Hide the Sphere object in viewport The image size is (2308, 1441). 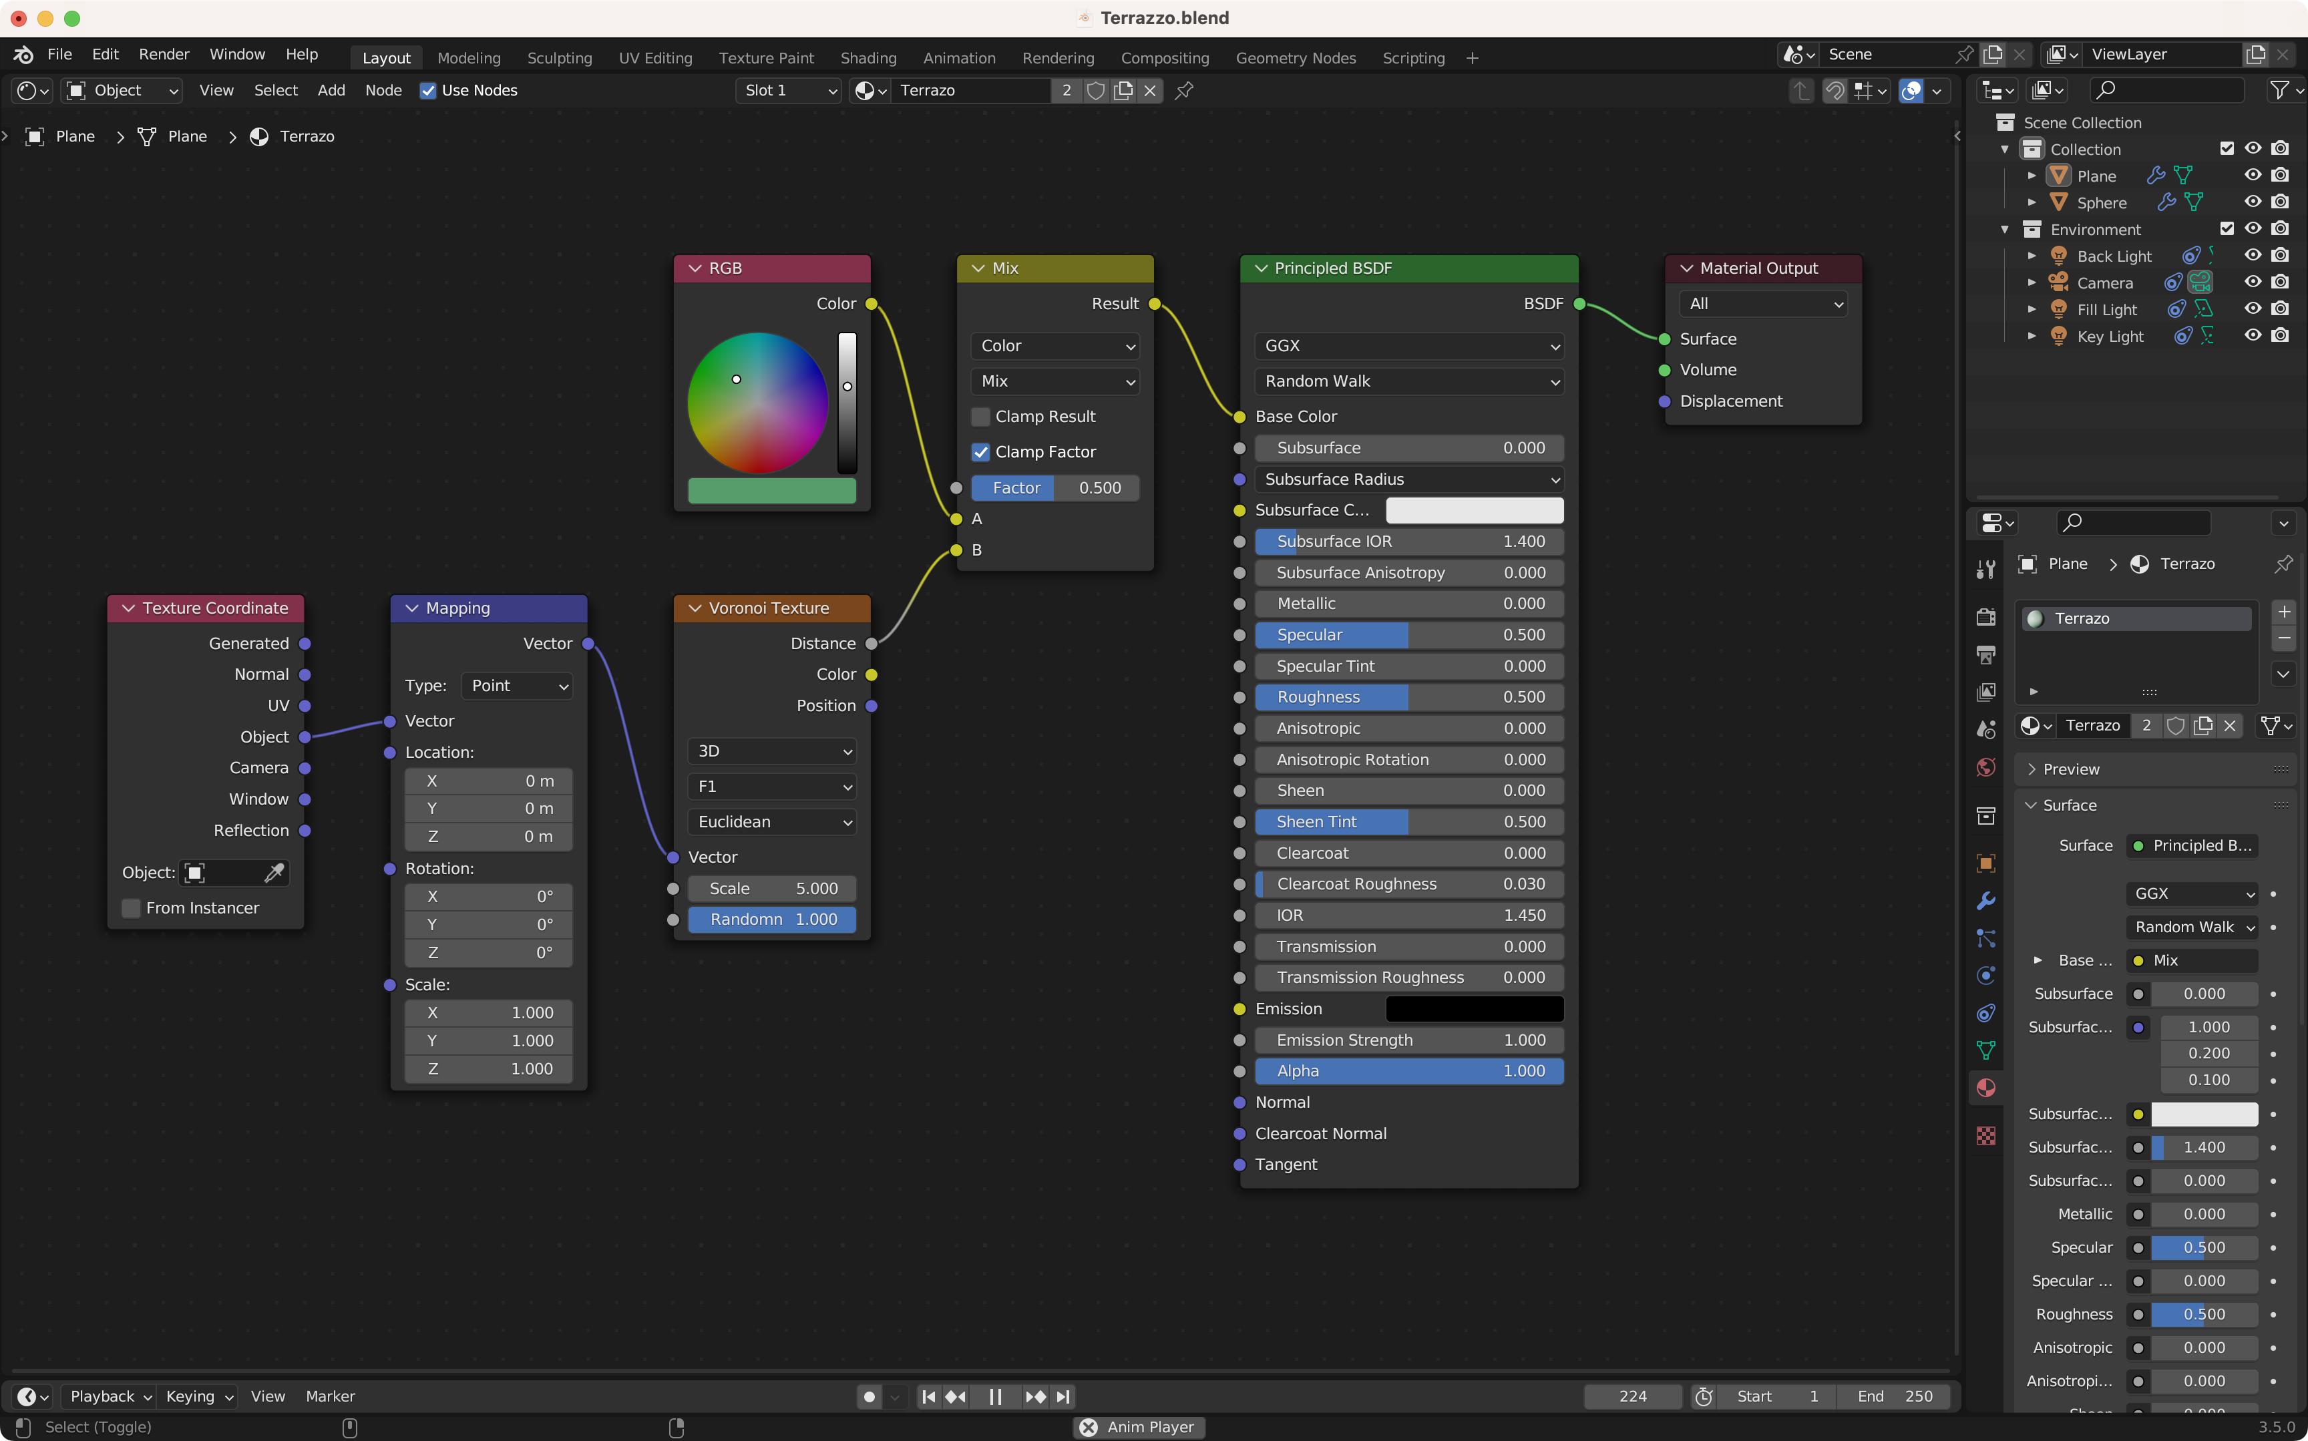(2253, 202)
